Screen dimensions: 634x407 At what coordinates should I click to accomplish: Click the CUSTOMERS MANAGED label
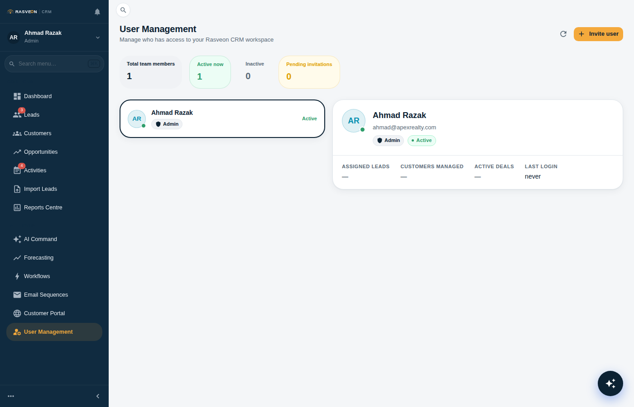point(432,166)
